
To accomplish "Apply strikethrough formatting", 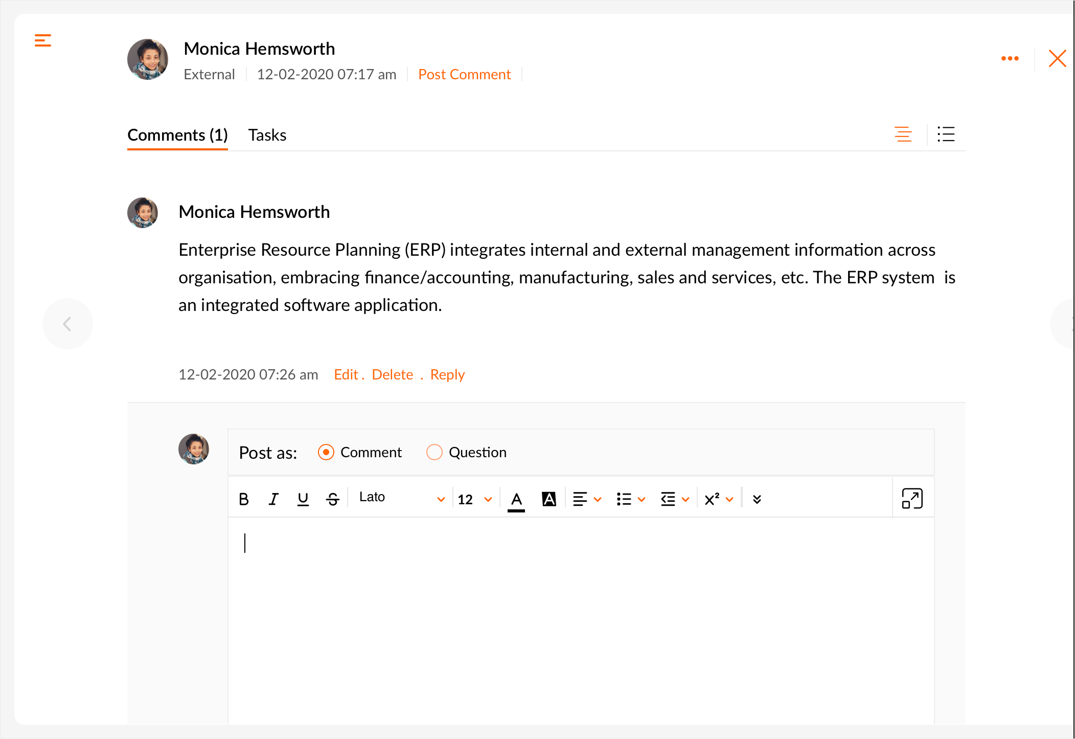I will 332,499.
